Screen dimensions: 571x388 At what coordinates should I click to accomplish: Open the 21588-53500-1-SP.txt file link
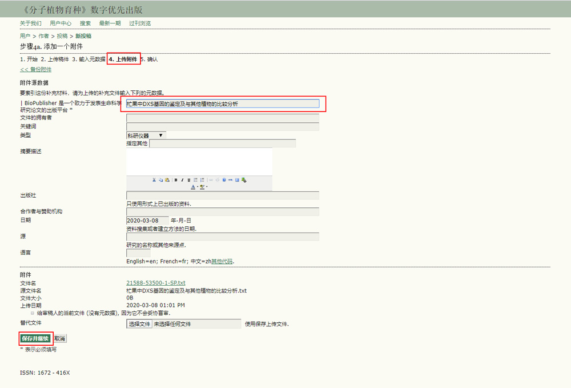(x=155, y=283)
